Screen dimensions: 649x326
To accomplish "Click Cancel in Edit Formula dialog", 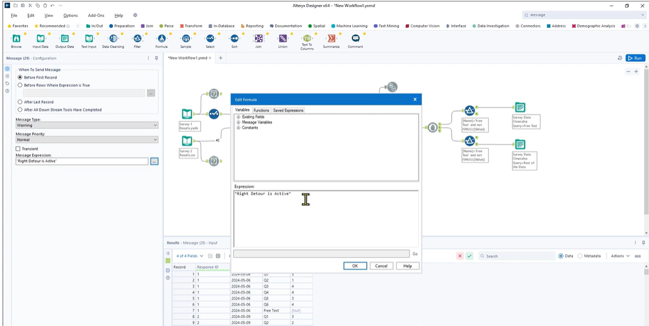I will point(381,266).
